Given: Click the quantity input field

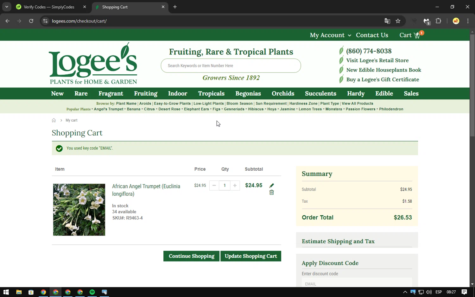Looking at the screenshot, I should click(225, 186).
